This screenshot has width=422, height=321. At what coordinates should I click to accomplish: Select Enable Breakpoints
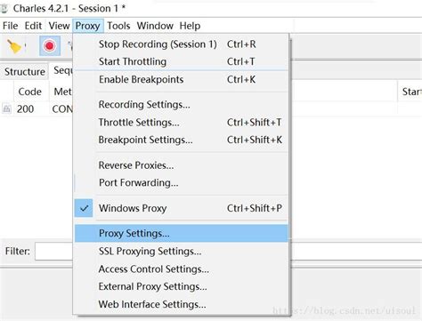(x=182, y=79)
